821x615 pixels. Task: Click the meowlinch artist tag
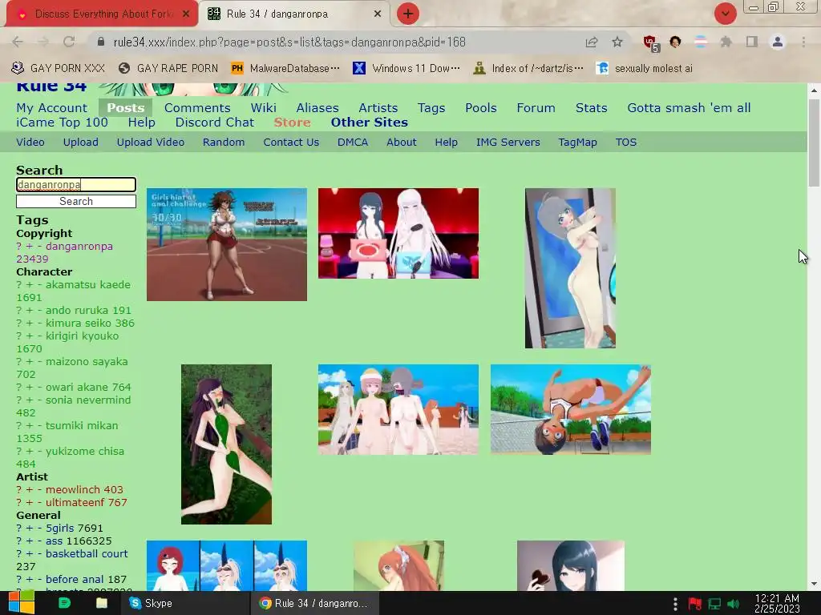click(x=73, y=489)
